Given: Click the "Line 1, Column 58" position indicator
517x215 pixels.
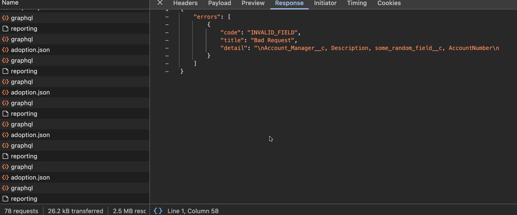Looking at the screenshot, I should click(193, 211).
